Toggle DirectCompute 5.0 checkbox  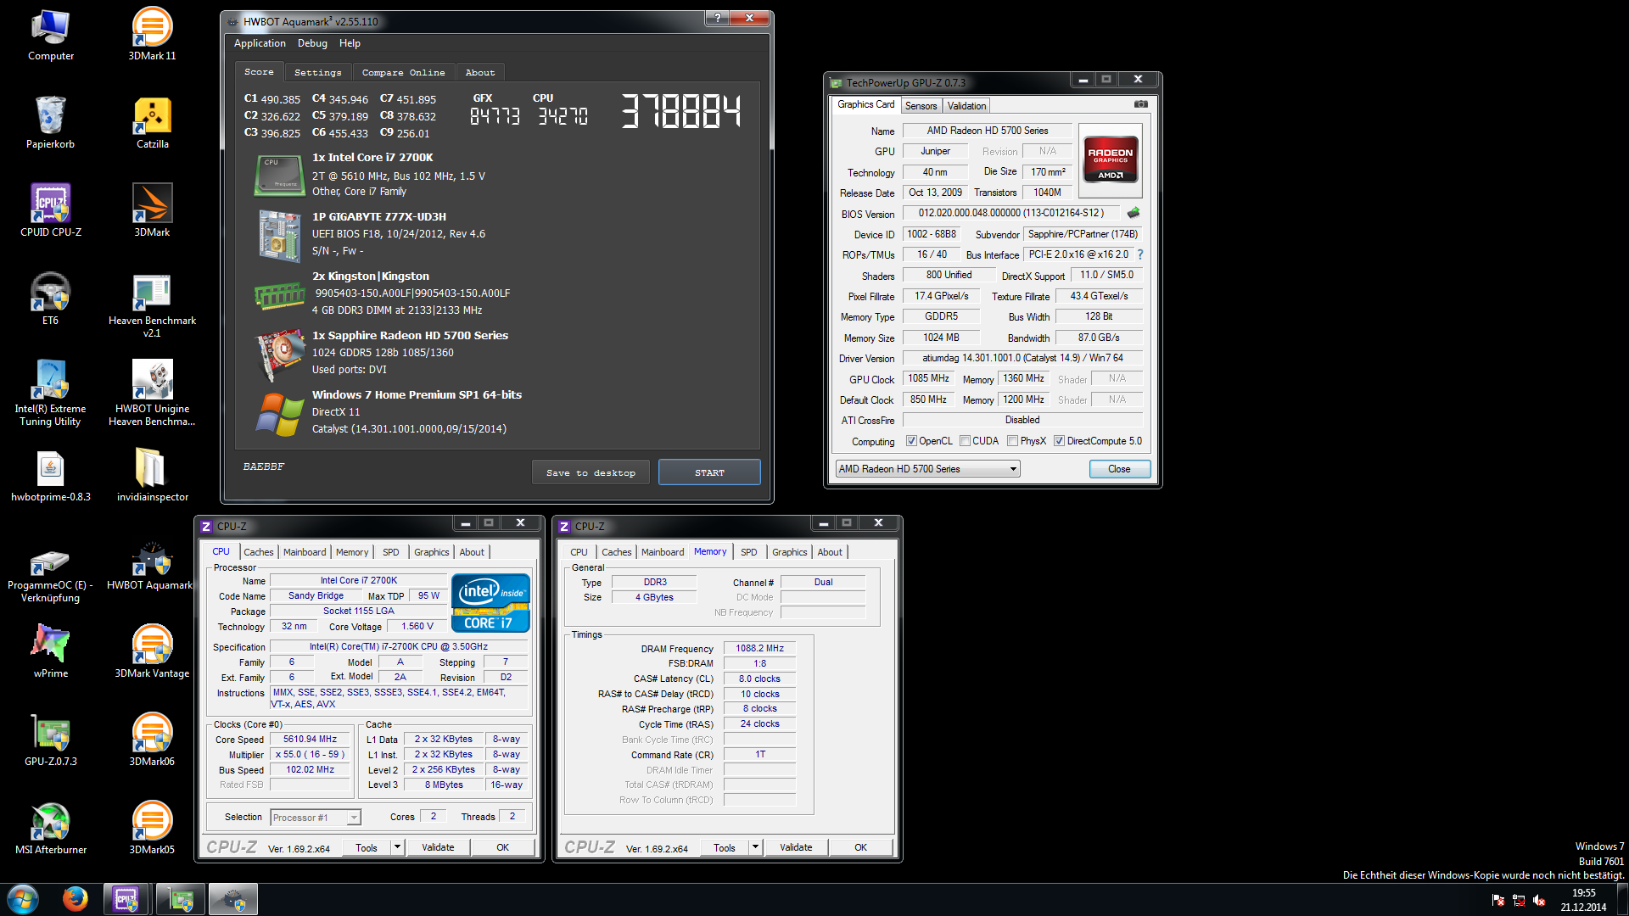[1059, 441]
